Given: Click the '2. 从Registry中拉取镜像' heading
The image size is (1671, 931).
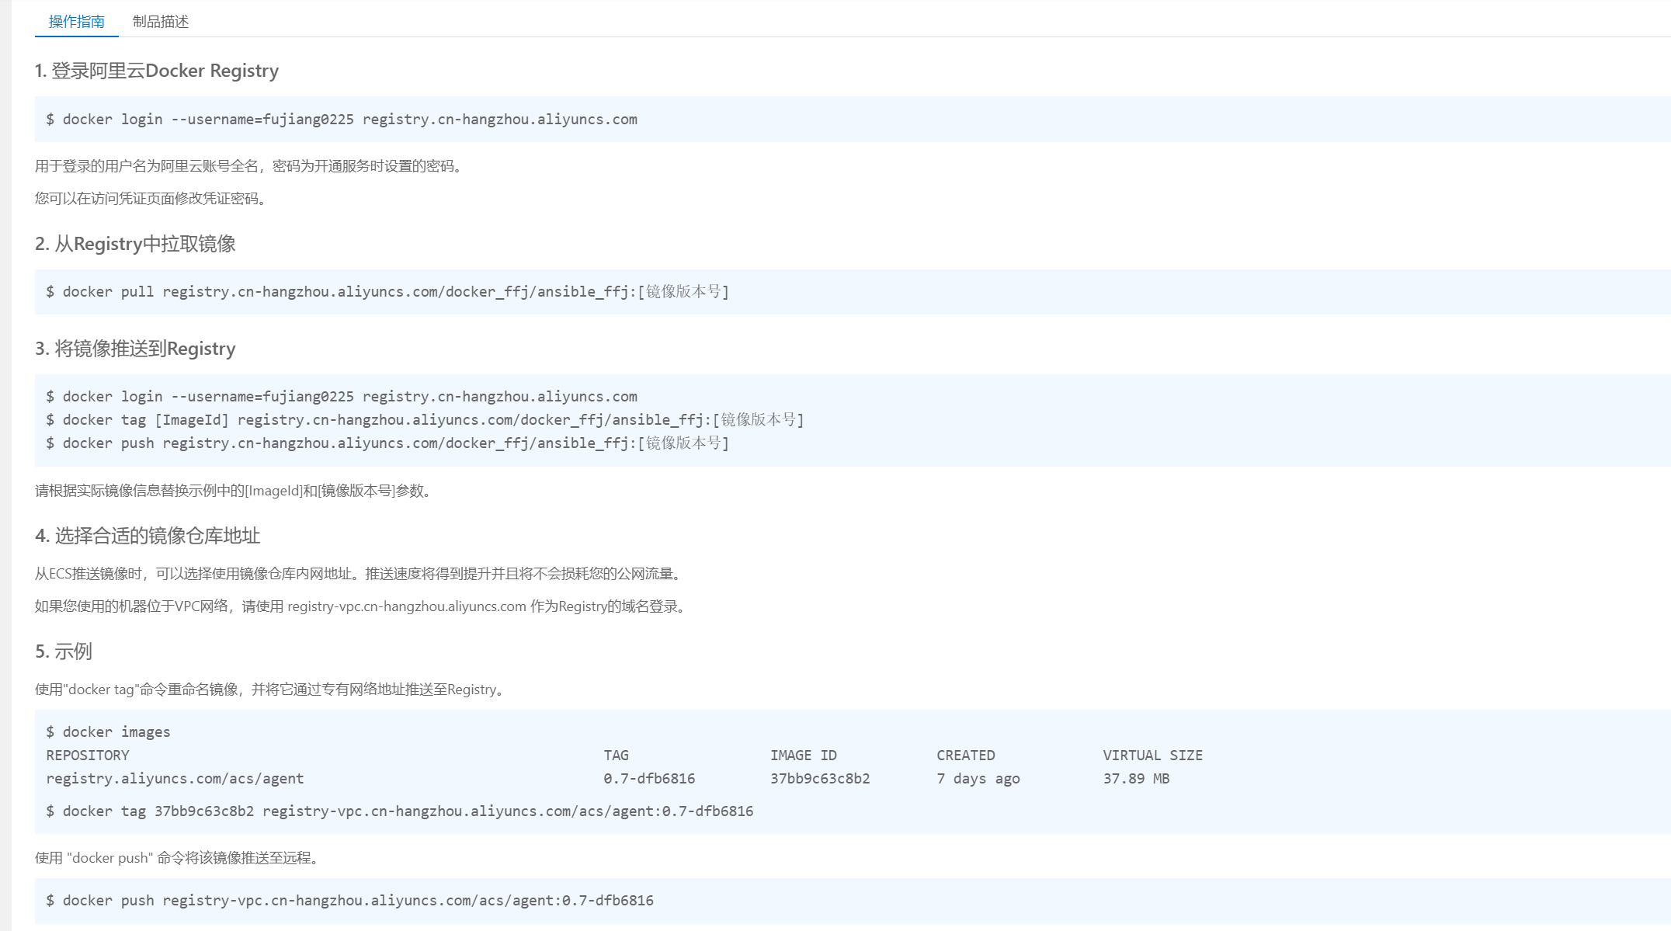Looking at the screenshot, I should (x=135, y=244).
